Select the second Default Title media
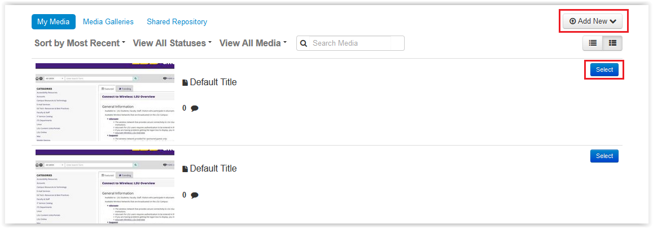The width and height of the screenshot is (653, 228). point(604,156)
